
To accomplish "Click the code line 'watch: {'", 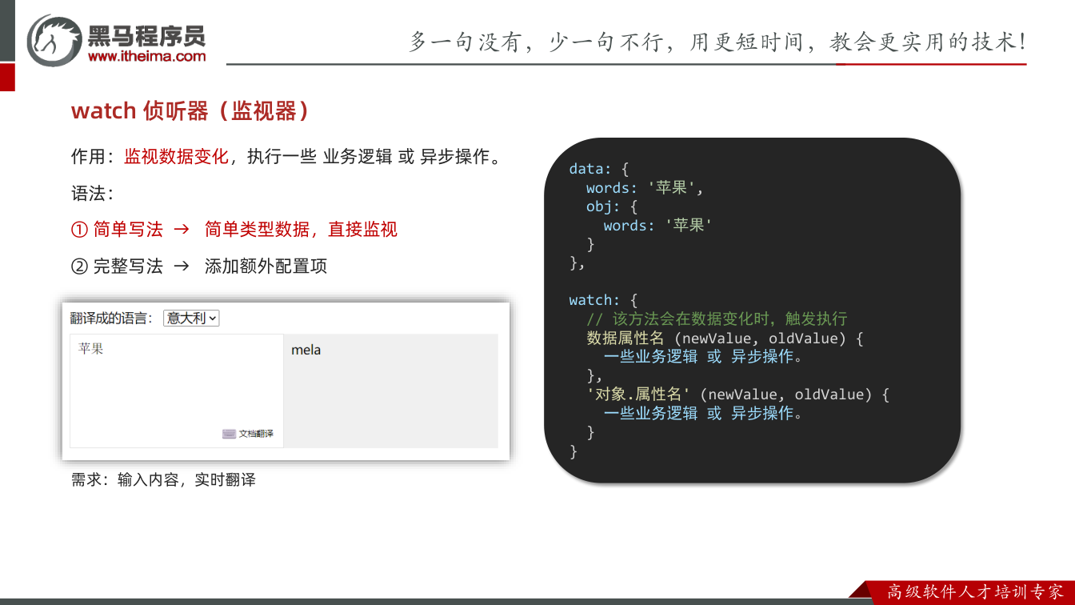I will pos(603,300).
